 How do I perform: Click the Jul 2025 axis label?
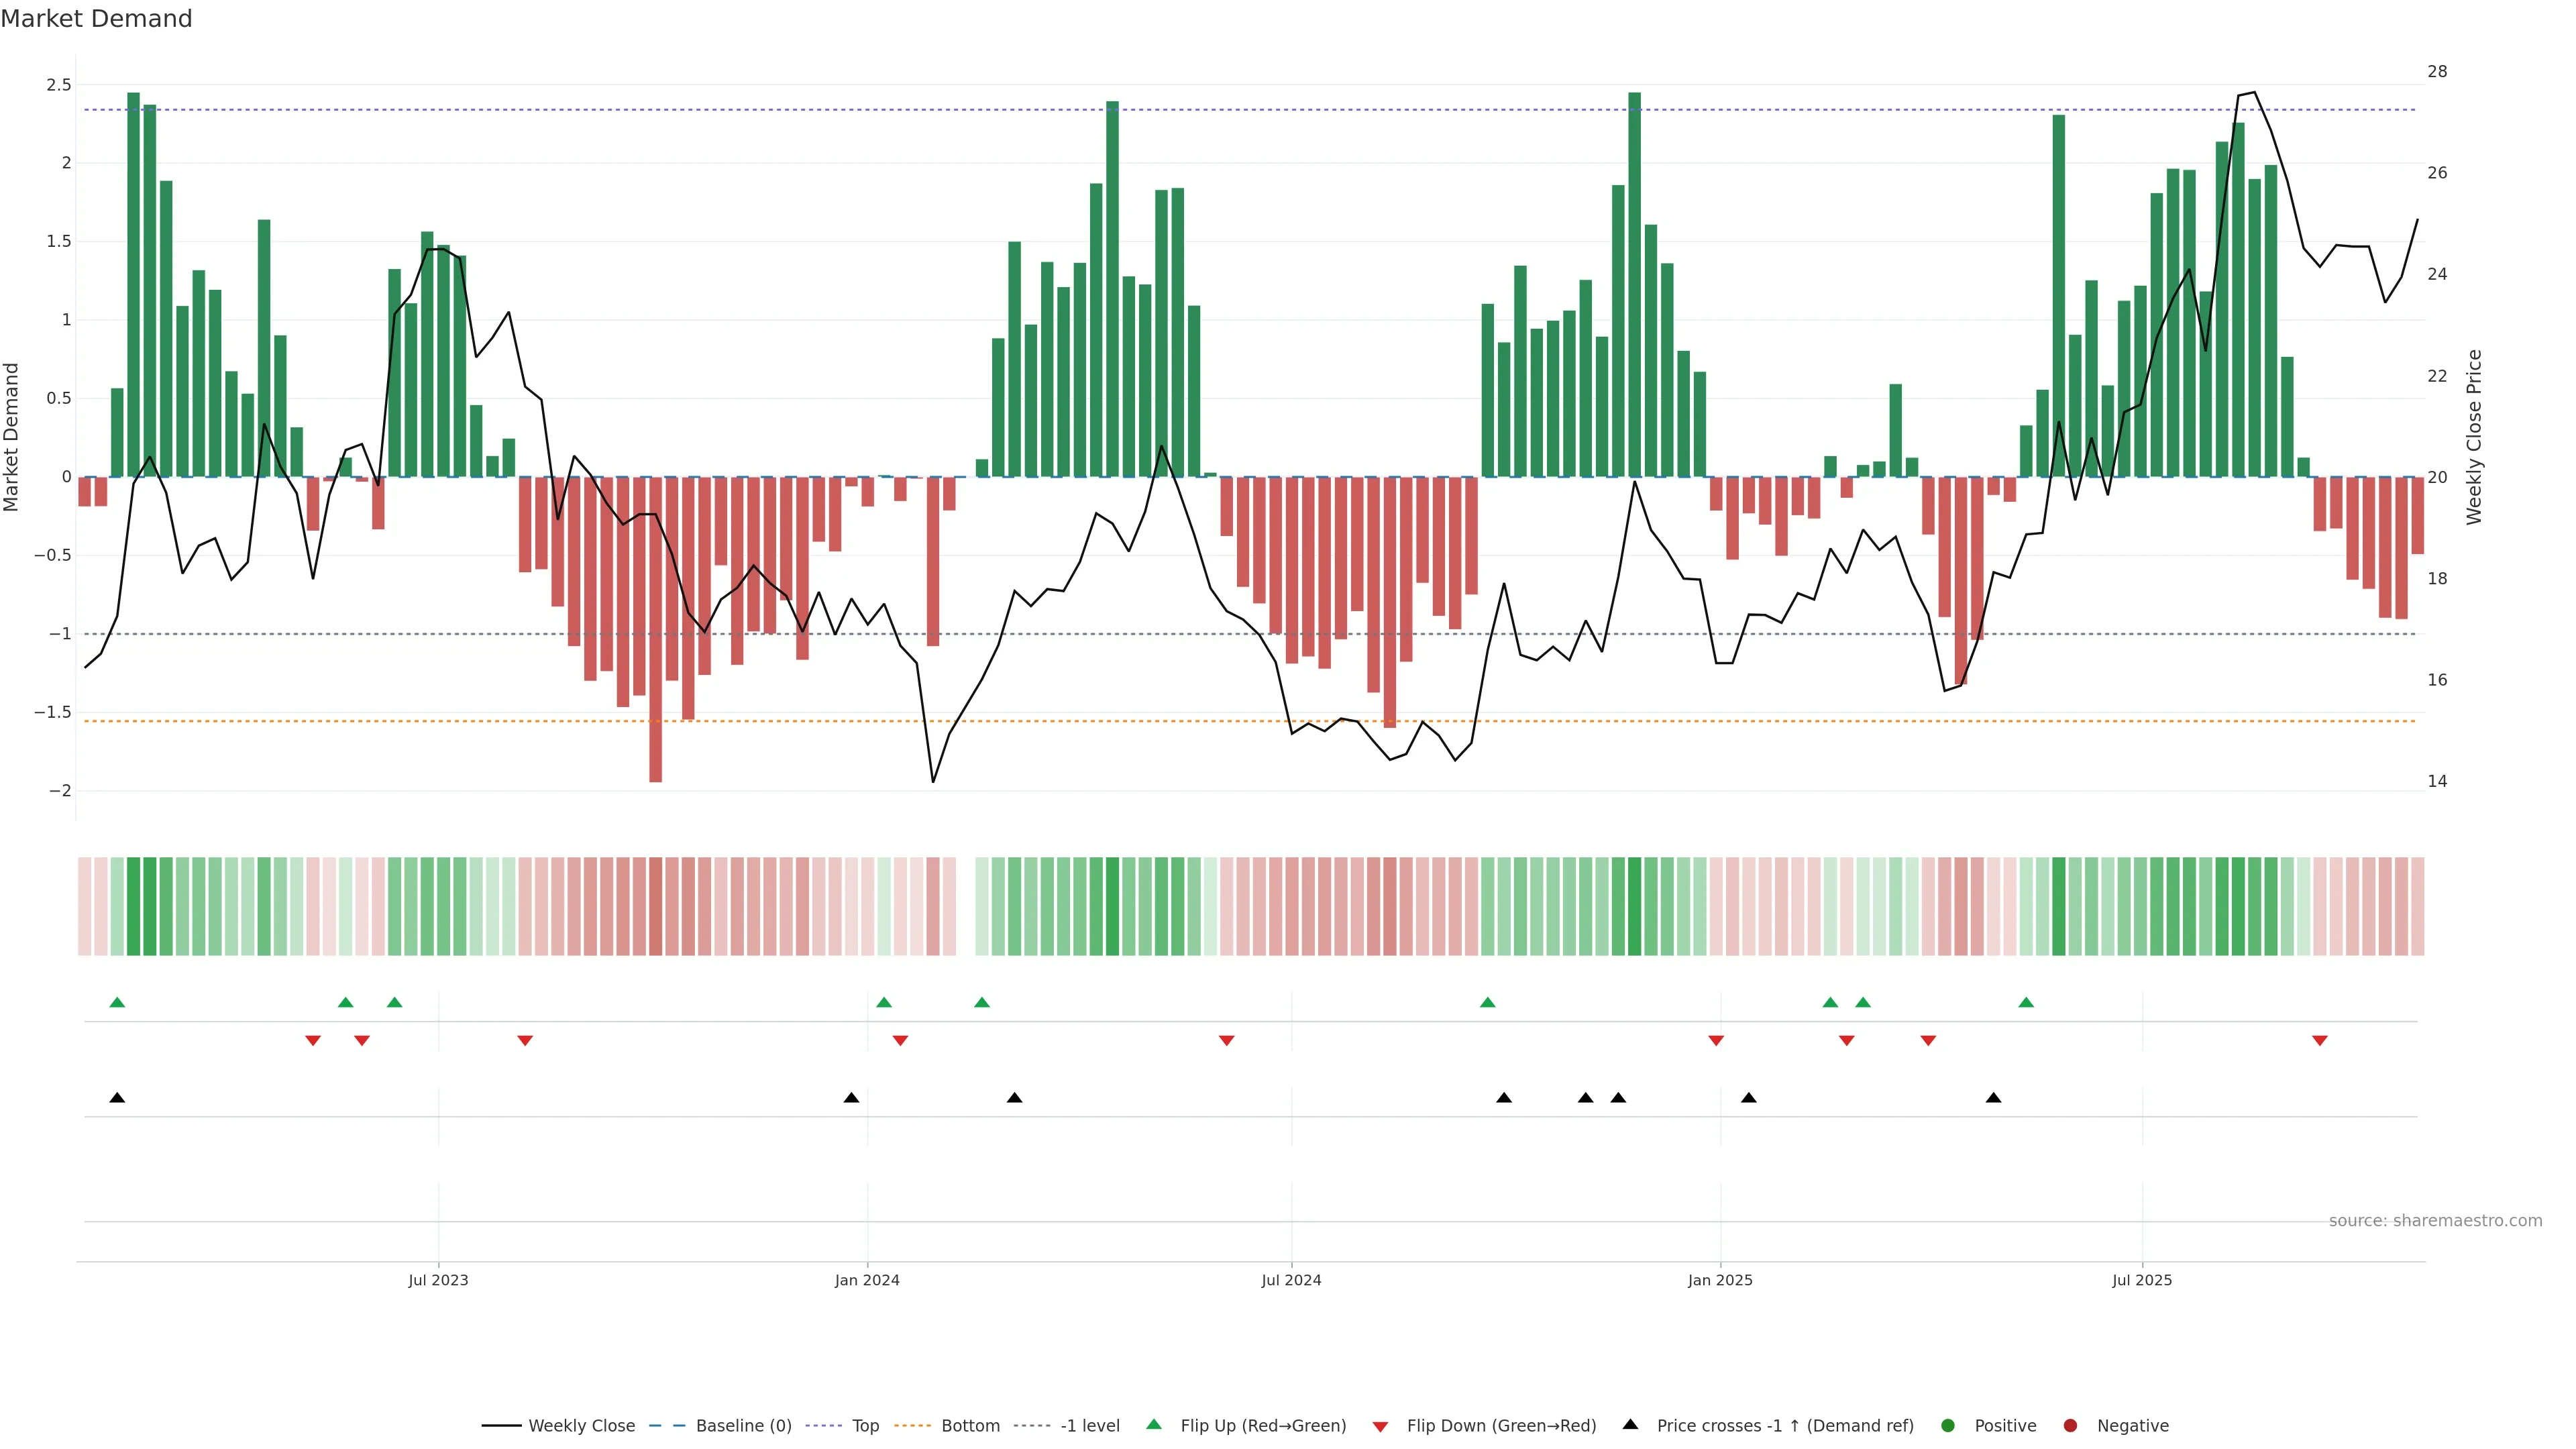pyautogui.click(x=2141, y=1280)
